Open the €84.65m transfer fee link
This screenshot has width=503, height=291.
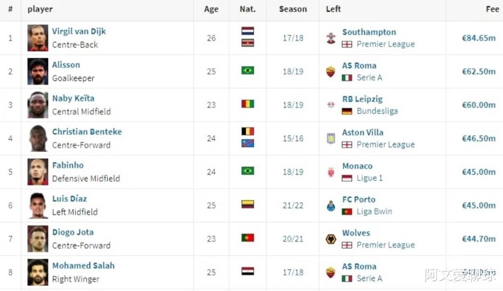coord(479,38)
